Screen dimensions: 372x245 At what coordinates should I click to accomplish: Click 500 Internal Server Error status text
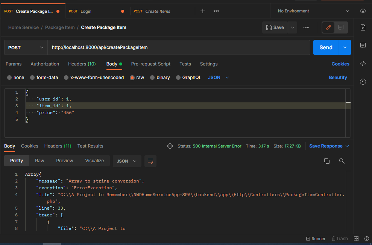217,146
